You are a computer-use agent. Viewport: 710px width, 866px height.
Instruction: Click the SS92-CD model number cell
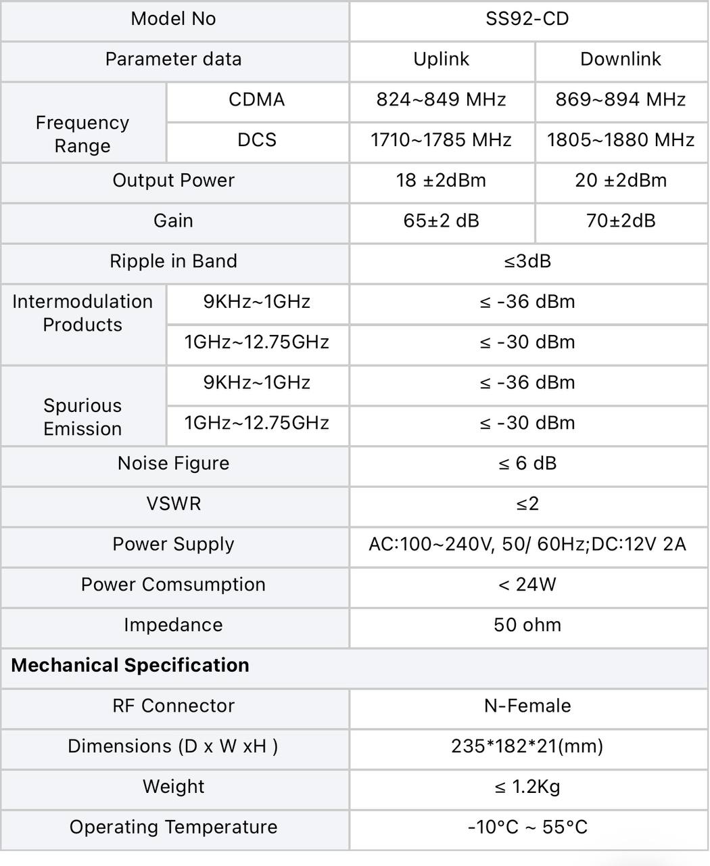[528, 19]
